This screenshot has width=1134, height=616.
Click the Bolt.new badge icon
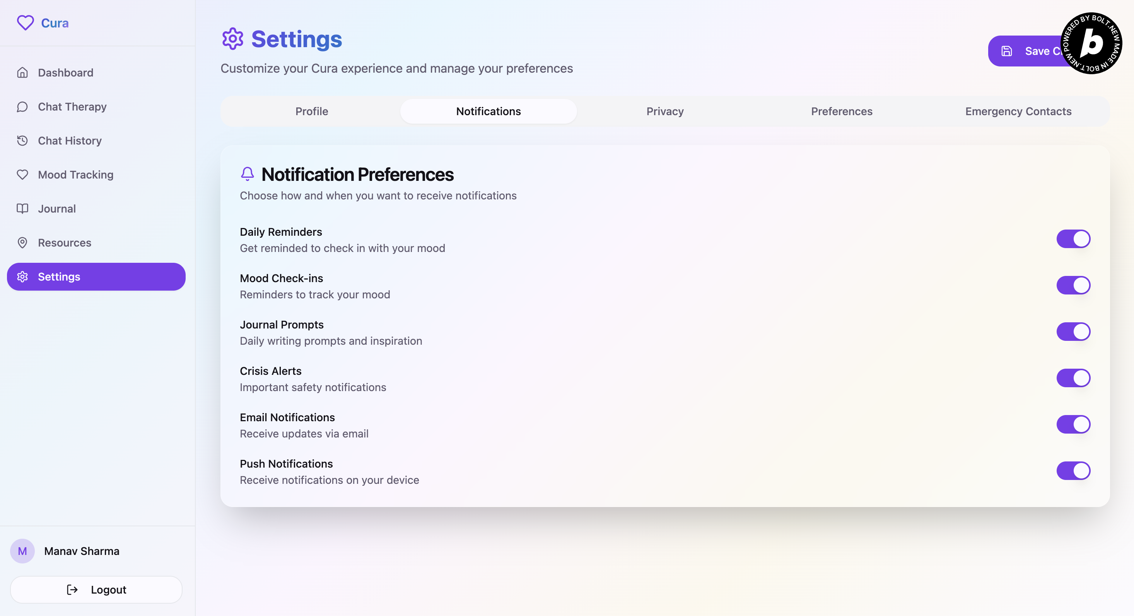click(x=1091, y=43)
